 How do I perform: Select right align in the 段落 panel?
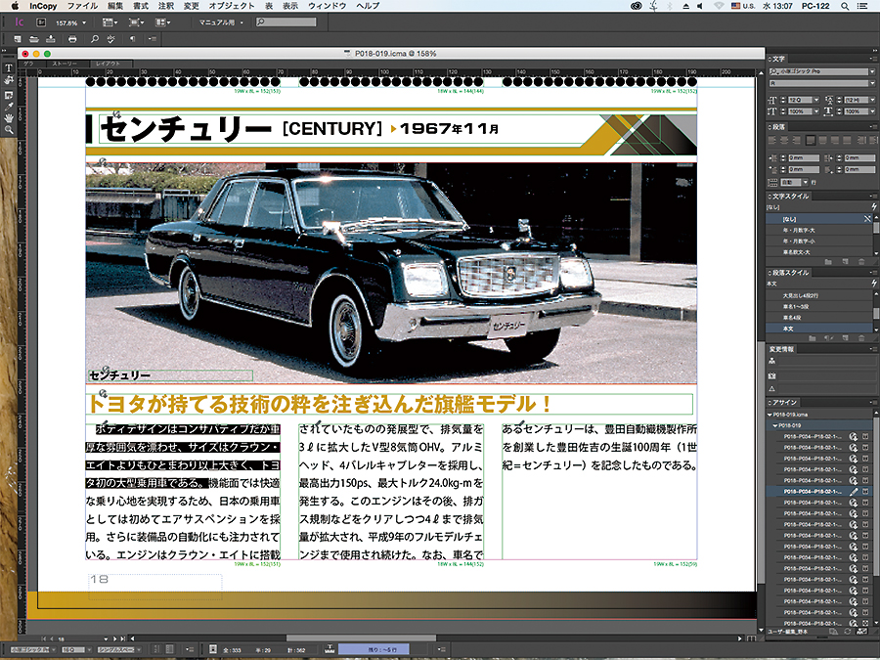tap(798, 140)
